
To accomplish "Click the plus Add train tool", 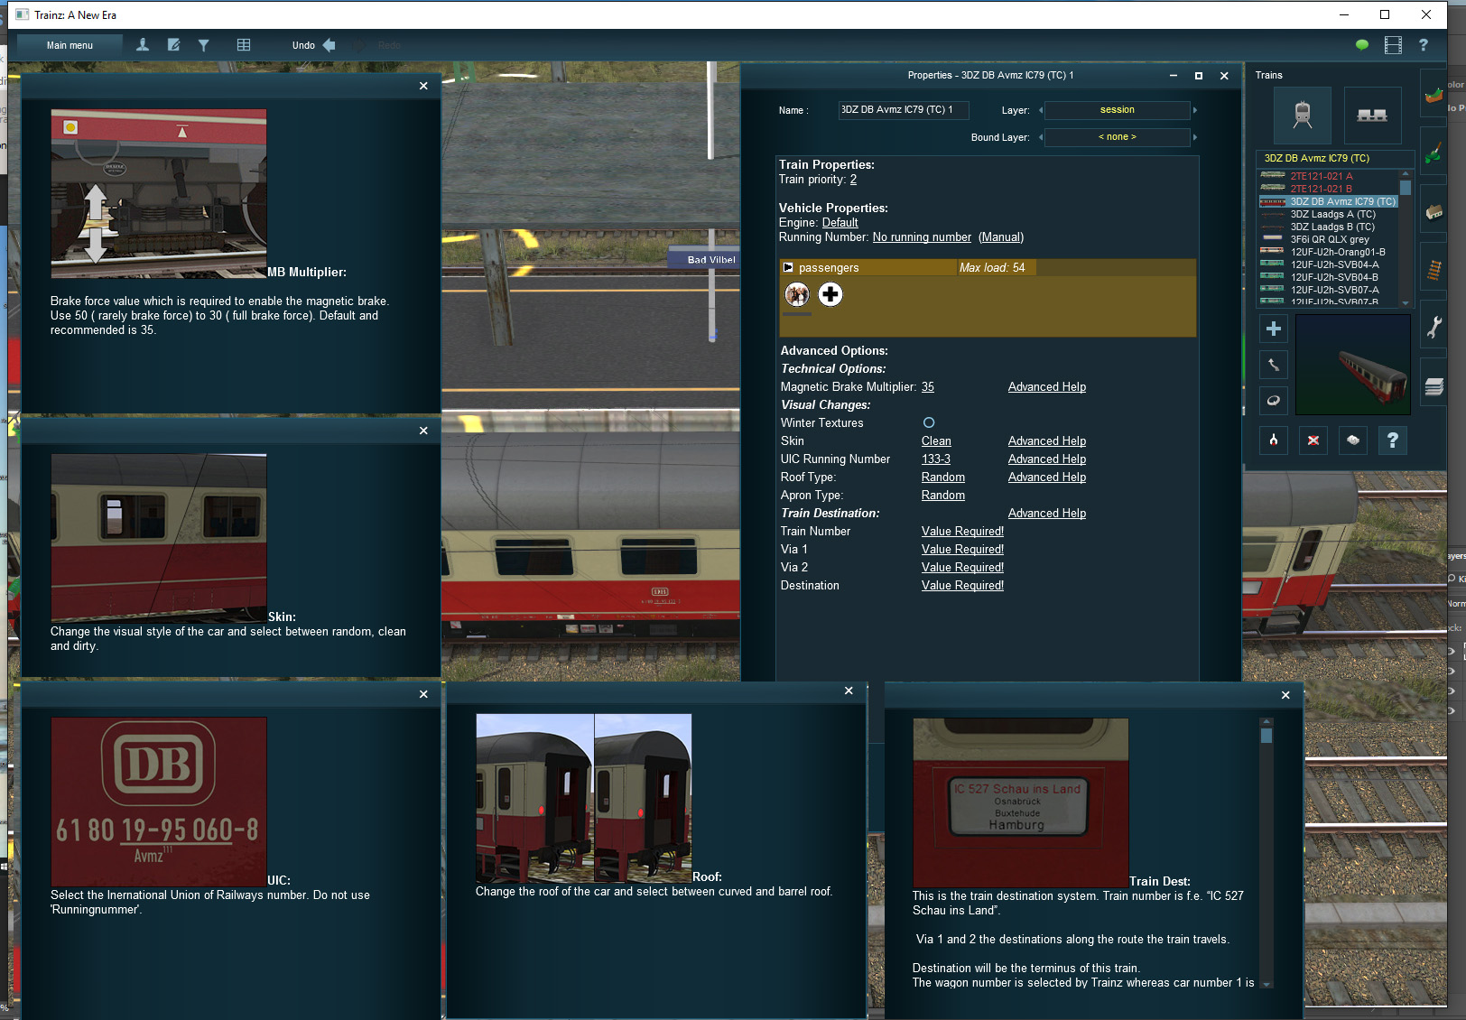I will 1273,329.
